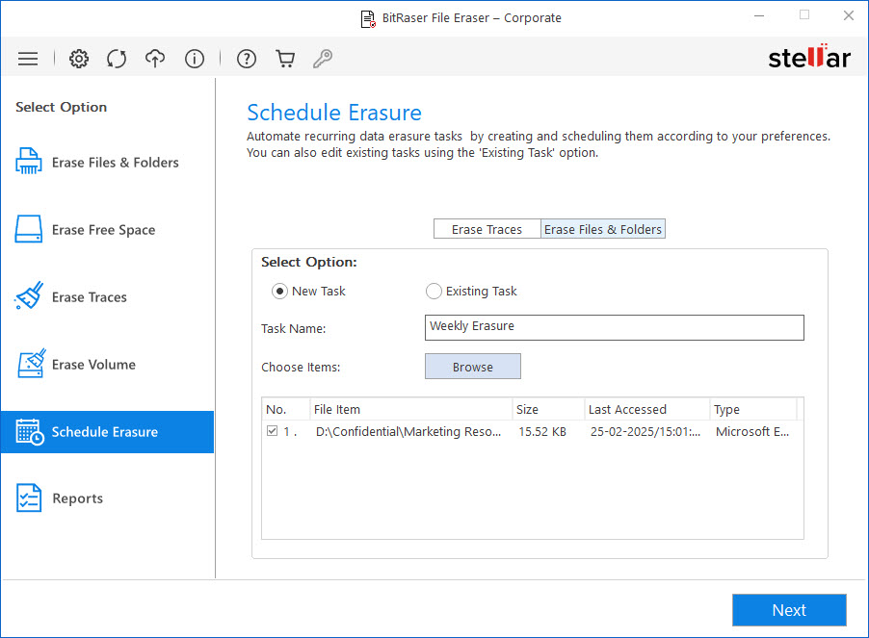This screenshot has height=638, width=869.
Task: Click the Choose Items label
Action: (x=301, y=367)
